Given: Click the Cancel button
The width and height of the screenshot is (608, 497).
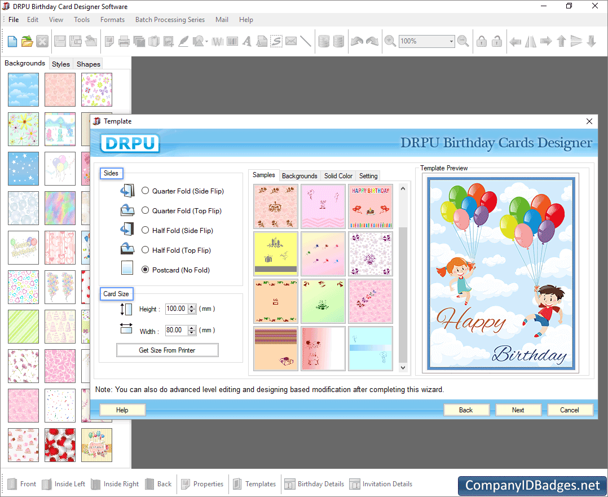Looking at the screenshot, I should (x=569, y=410).
